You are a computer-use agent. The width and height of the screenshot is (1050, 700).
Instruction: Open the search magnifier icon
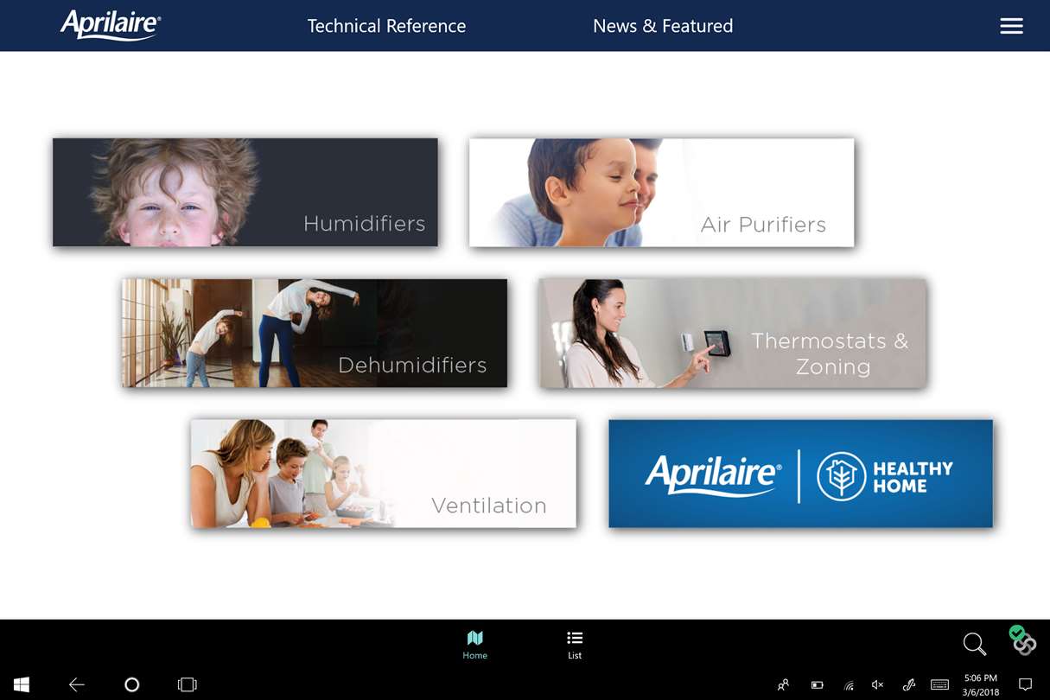(x=974, y=644)
